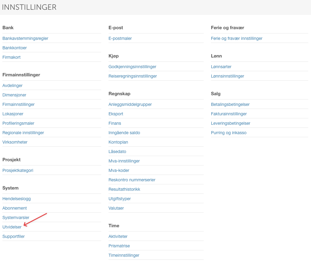Open E-postmaler
311x268 pixels.
[120, 38]
